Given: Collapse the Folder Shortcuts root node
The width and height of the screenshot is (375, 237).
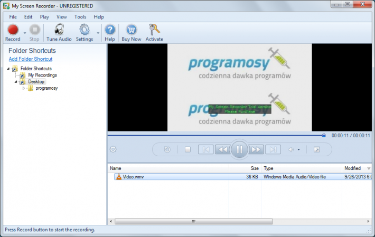Looking at the screenshot, I should [8, 69].
